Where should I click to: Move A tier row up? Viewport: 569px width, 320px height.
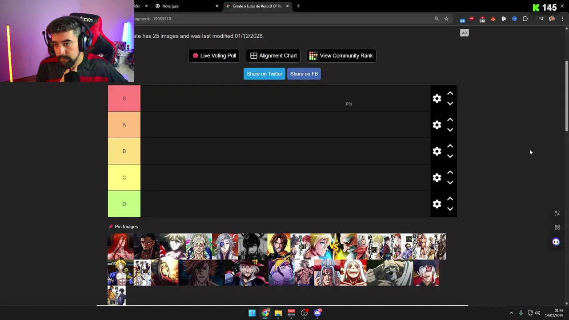coord(450,120)
